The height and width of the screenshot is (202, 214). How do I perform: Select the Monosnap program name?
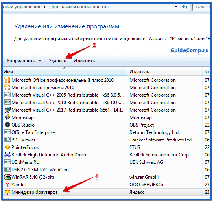click(x=22, y=118)
